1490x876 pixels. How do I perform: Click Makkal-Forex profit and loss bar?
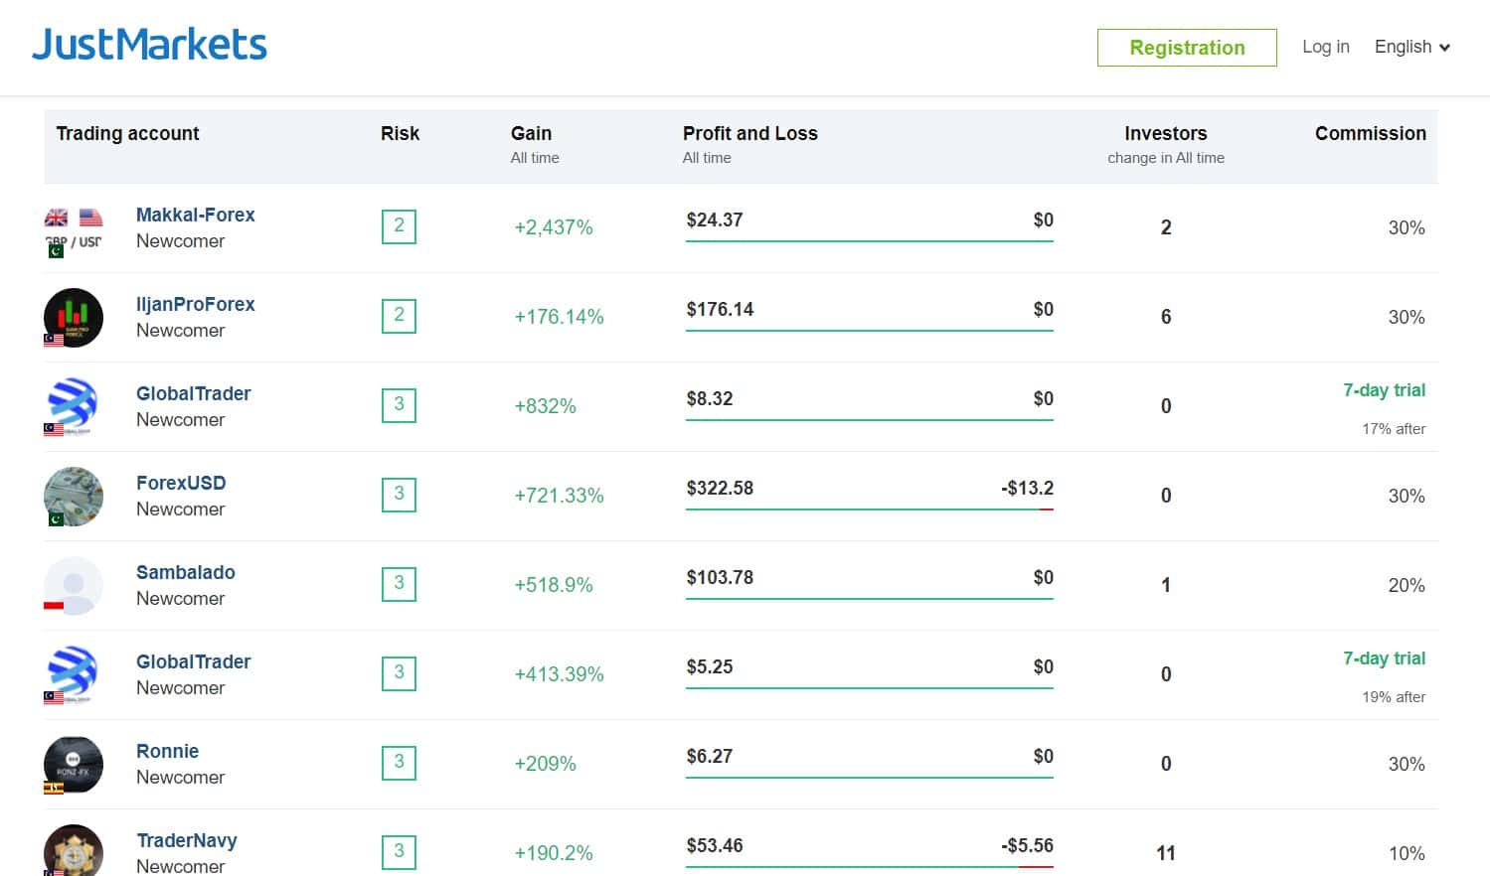click(x=869, y=240)
